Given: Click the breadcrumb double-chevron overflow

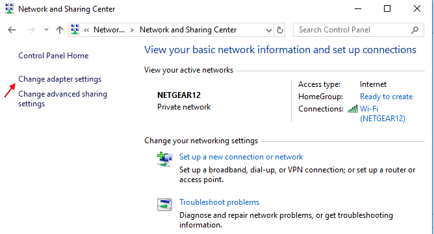Looking at the screenshot, I should (x=86, y=30).
